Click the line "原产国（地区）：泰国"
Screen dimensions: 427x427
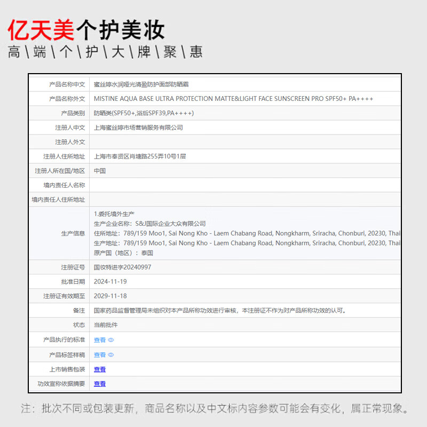[x=123, y=253]
